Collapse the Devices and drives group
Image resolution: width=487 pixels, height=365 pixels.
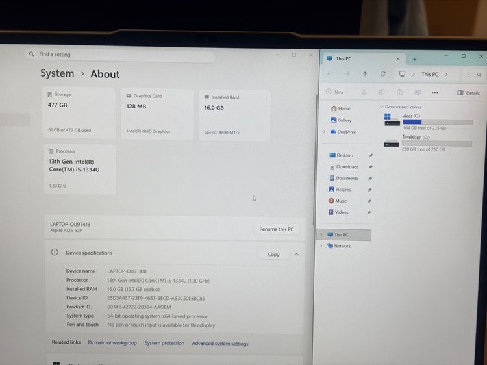[382, 107]
